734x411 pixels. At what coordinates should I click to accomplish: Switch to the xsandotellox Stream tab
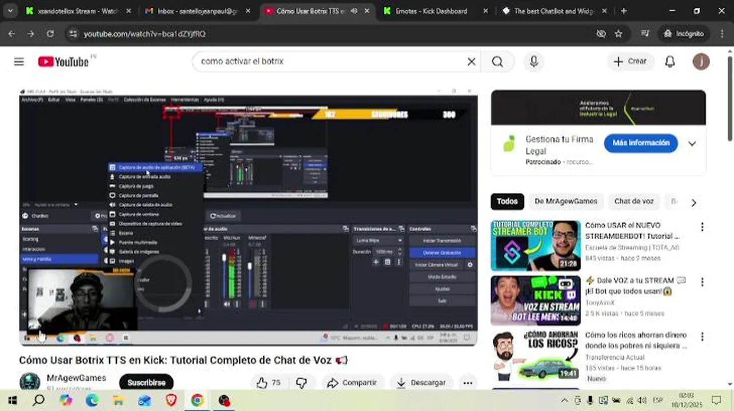coord(78,11)
